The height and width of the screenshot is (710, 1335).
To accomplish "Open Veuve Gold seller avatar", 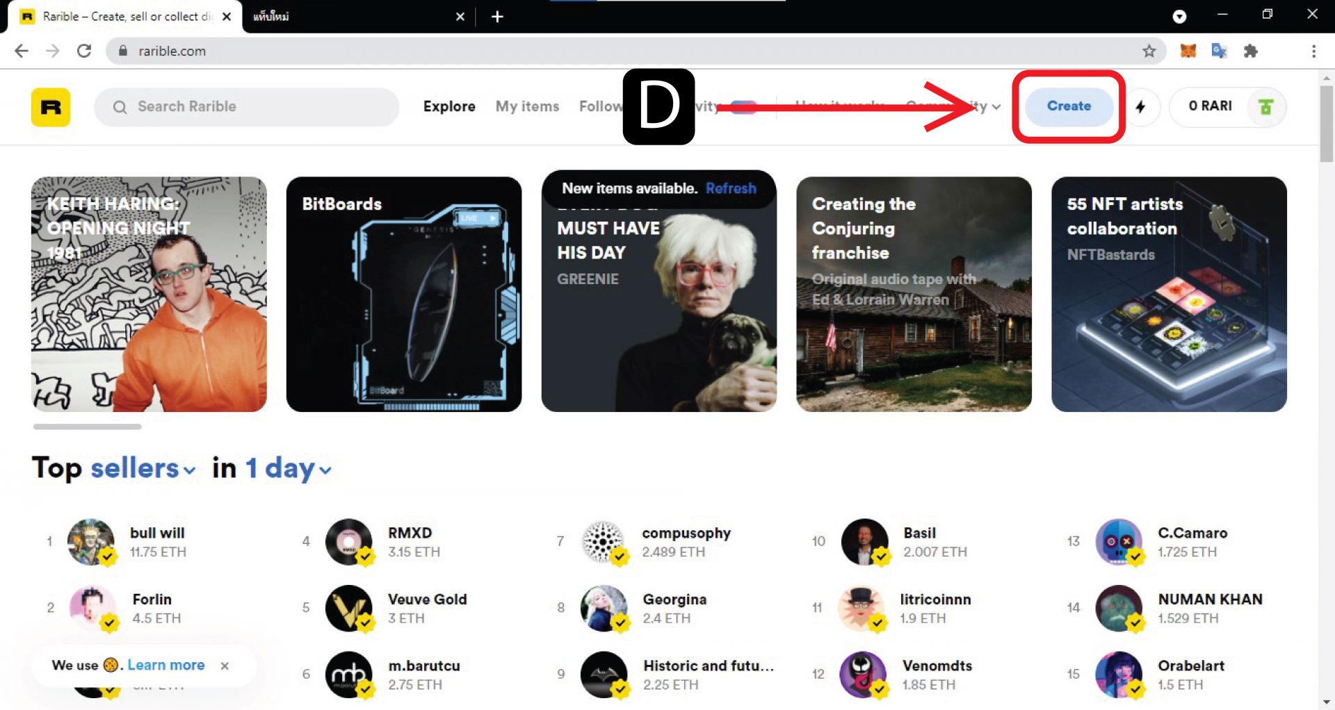I will point(349,609).
